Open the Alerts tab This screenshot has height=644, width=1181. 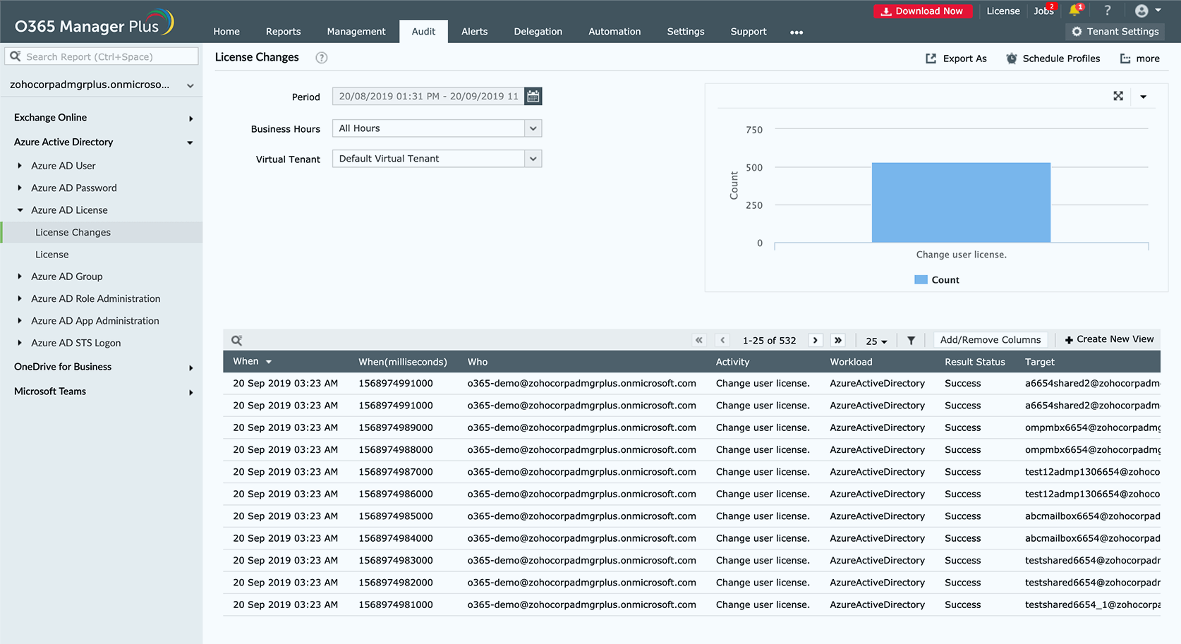[474, 32]
